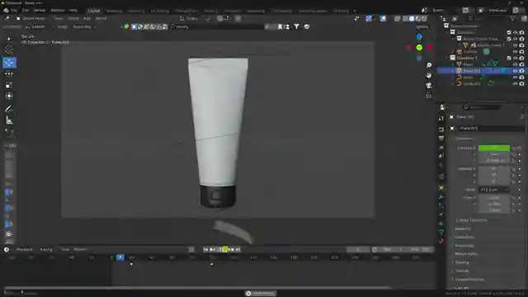Open the Object Data green triangle tab
Viewport: 528px width, 297px height.
click(x=441, y=232)
